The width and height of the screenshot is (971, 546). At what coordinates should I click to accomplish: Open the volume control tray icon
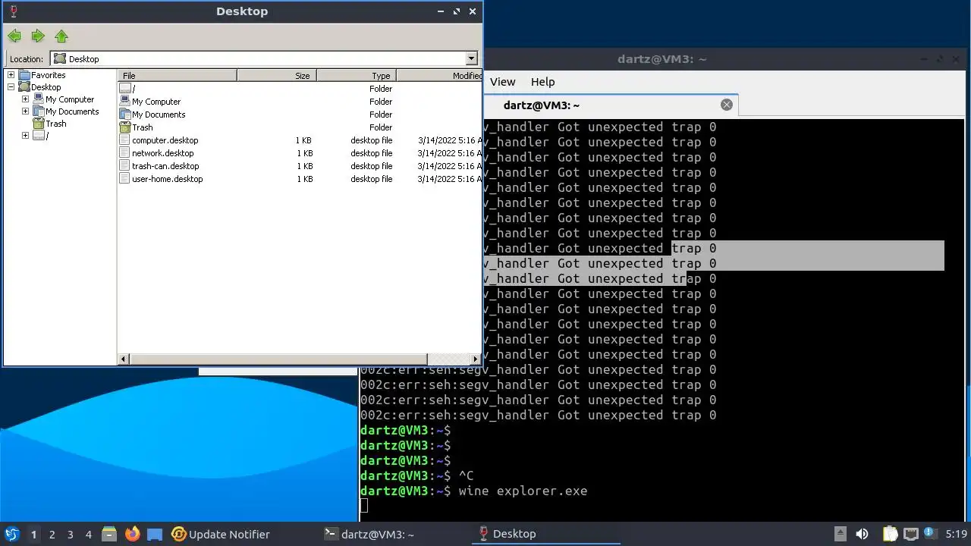pos(862,534)
